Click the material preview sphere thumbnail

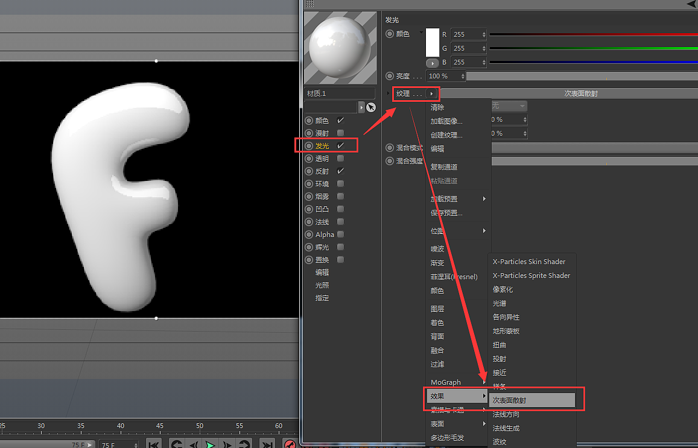340,48
